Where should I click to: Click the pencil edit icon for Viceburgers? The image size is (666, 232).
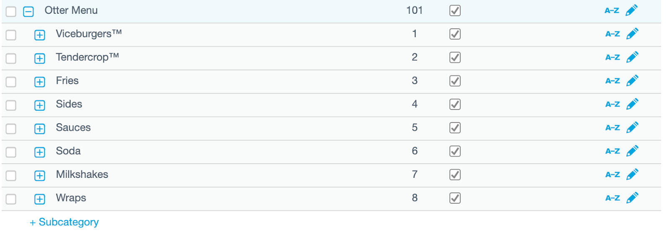pos(632,34)
